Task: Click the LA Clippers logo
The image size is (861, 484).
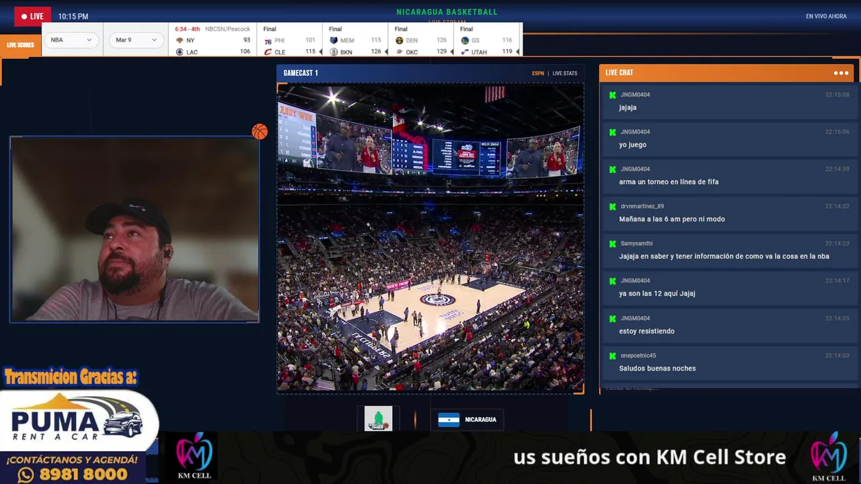Action: click(x=180, y=52)
